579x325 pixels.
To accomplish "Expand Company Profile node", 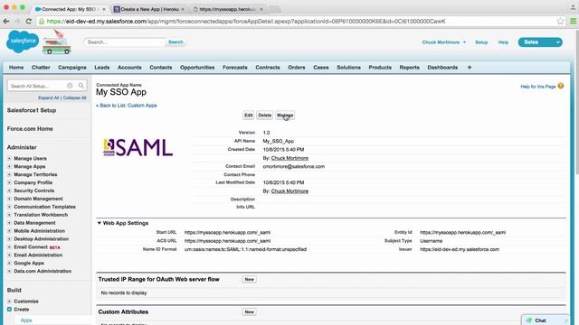I will point(9,182).
